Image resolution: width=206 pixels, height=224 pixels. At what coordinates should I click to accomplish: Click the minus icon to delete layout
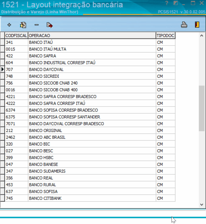(x=36, y=25)
